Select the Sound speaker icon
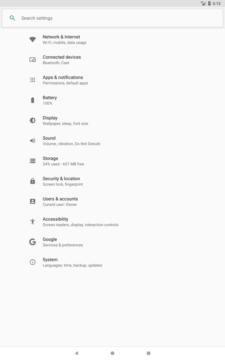This screenshot has height=360, width=225. tap(32, 140)
